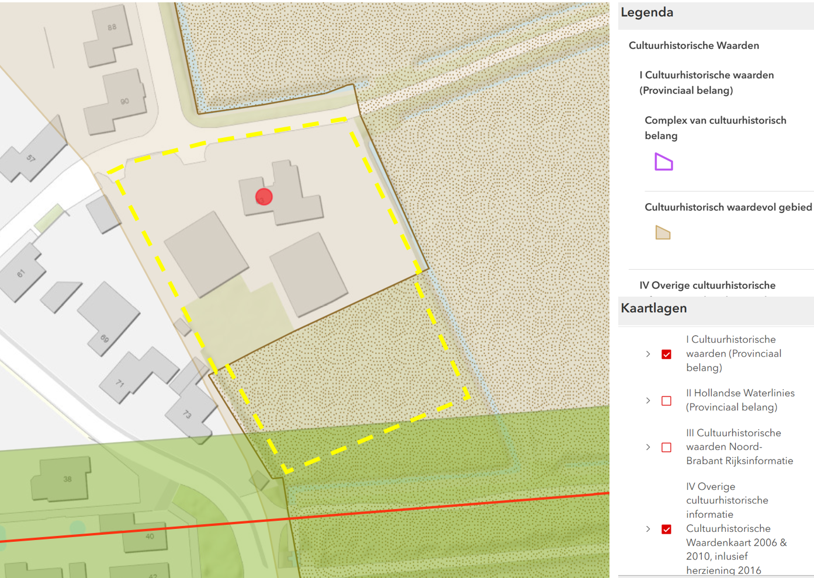
Task: Click the Cultuurhistorische Waarden legend title
Action: [694, 46]
